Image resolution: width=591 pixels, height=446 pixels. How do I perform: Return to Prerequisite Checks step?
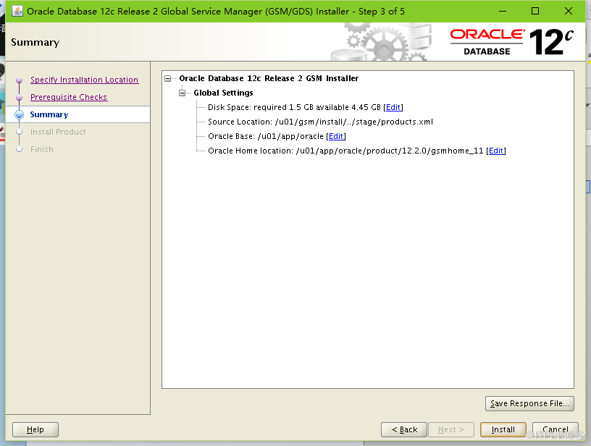tap(69, 97)
